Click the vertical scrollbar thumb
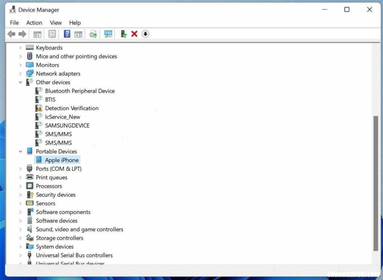This screenshot has width=383, height=280. [x=376, y=183]
